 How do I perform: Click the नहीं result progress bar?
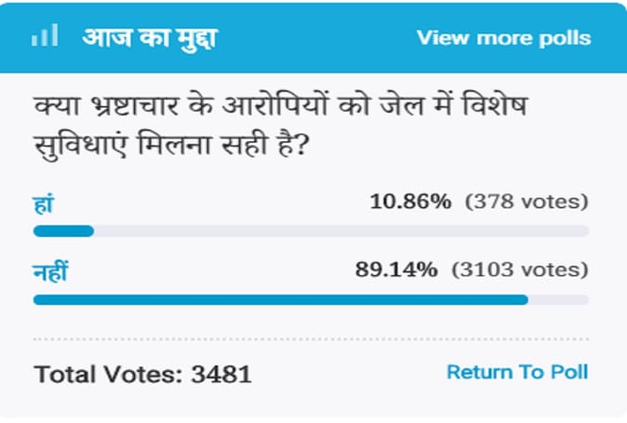pos(311,299)
